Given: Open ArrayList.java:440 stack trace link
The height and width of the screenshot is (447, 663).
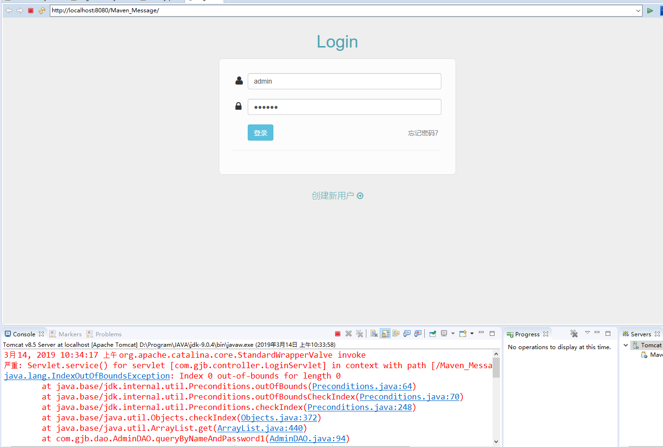Looking at the screenshot, I should (x=260, y=428).
